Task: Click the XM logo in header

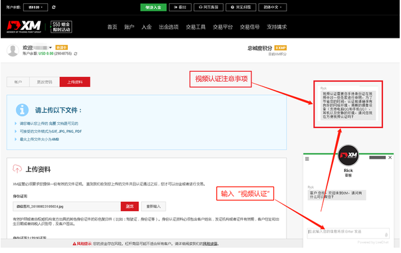Action: [x=24, y=27]
